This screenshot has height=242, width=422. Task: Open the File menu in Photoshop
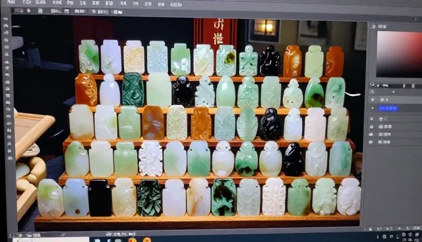click(26, 3)
